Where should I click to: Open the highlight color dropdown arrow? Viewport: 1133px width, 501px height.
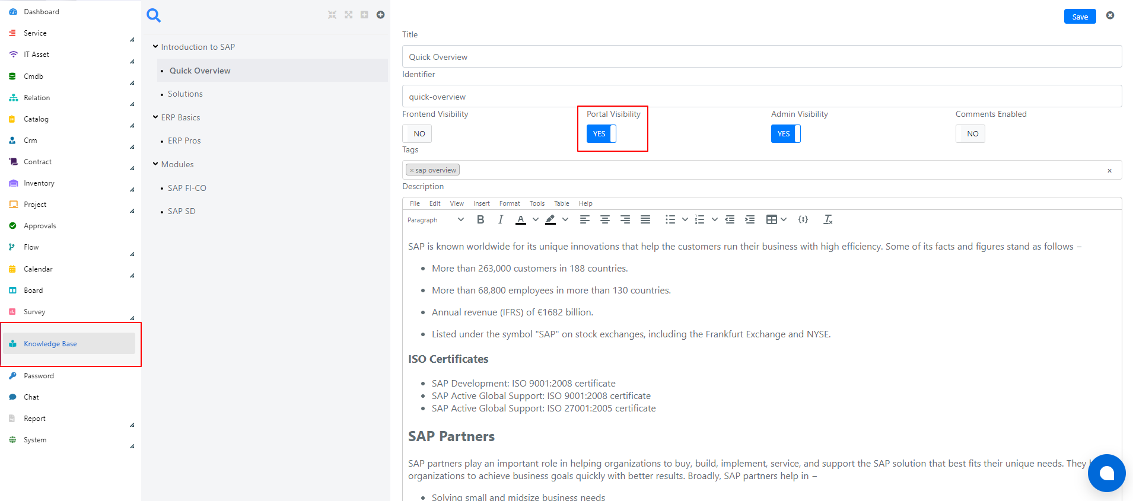point(565,219)
